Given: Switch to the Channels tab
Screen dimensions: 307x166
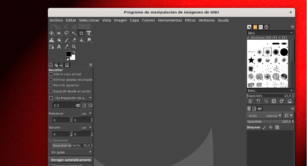Looking at the screenshot, I should (x=254, y=109).
